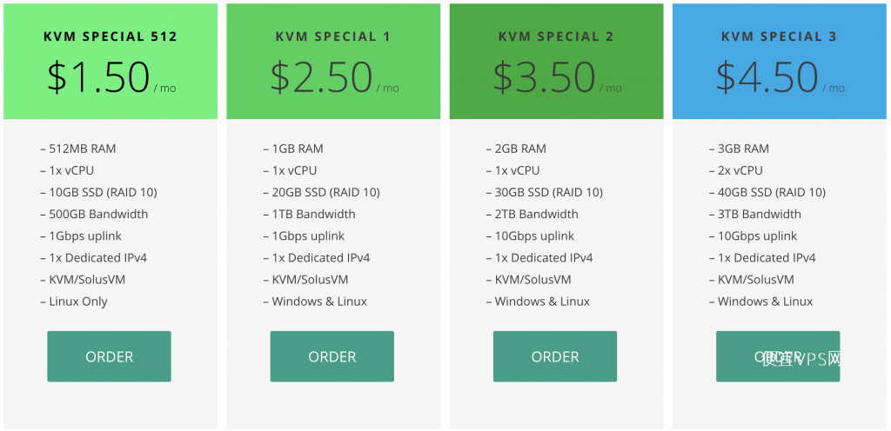Select the $4.50 per month price

point(780,77)
